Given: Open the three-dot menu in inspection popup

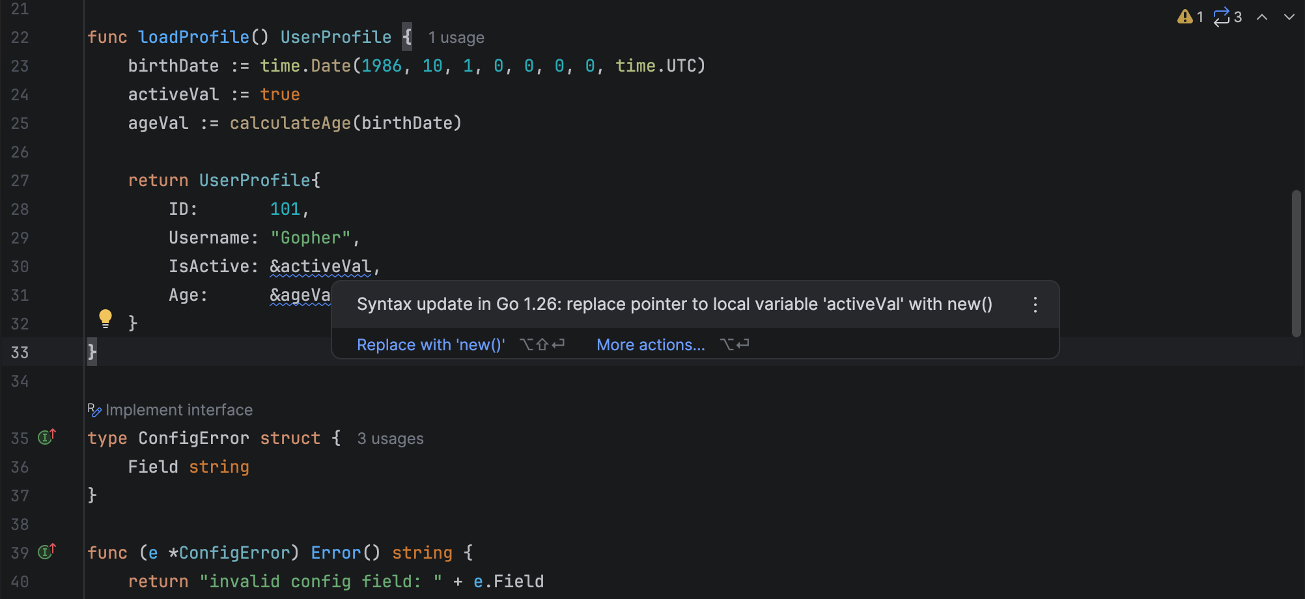Looking at the screenshot, I should click(1035, 305).
